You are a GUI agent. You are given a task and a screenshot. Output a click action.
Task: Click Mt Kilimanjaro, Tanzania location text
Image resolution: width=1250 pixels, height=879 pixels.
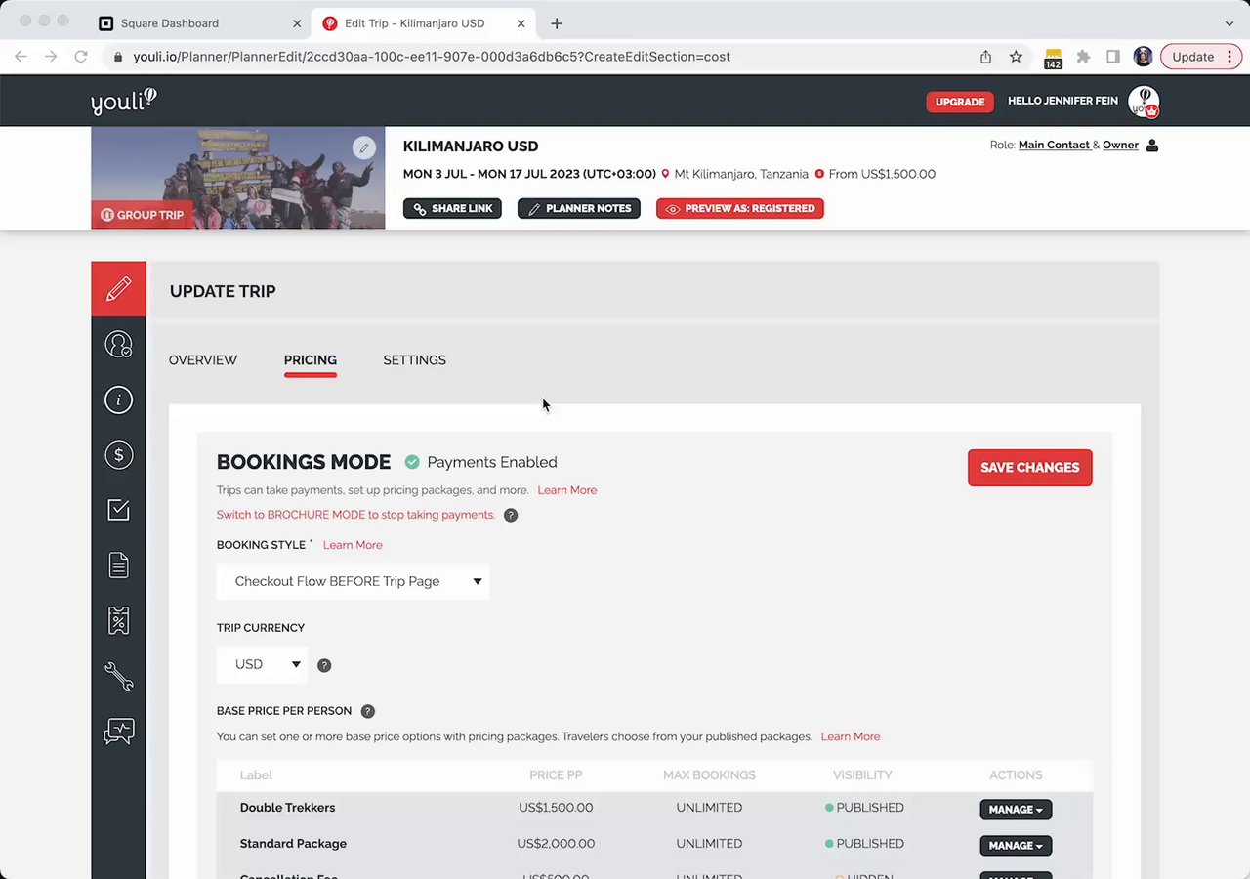tap(741, 174)
